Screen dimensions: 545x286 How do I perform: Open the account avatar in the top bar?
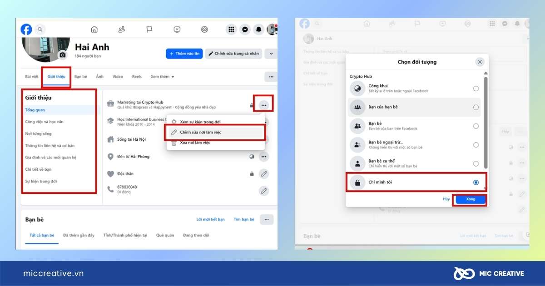[272, 30]
